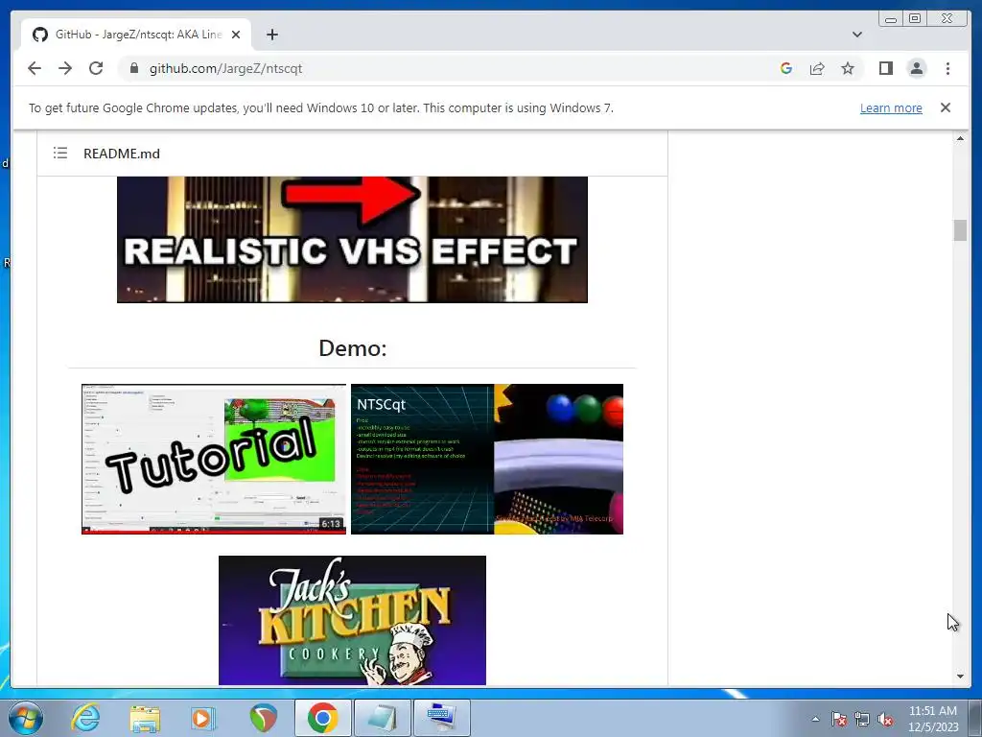Open Windows Explorer from taskbar
Screen dimensions: 982x737
pos(145,718)
